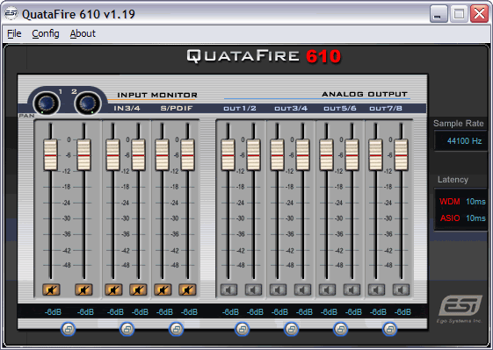
Task: Toggle stereo link button under OUT3/4
Action: click(291, 329)
